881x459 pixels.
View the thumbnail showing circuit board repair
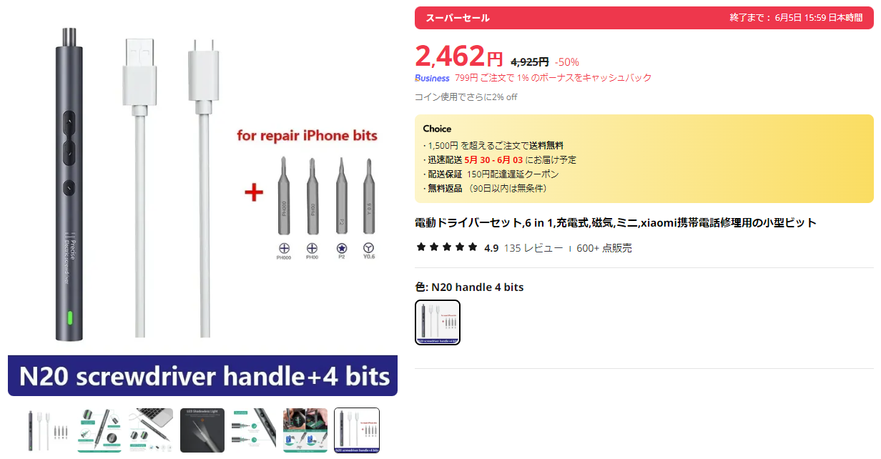[305, 430]
